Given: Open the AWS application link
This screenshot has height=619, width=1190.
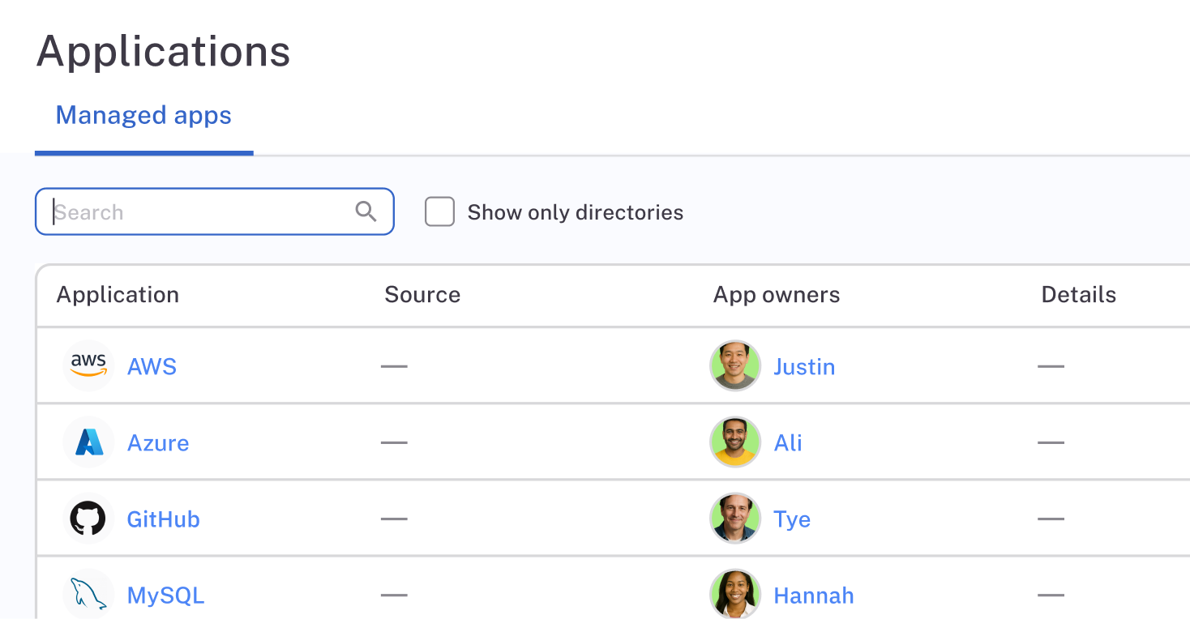Looking at the screenshot, I should click(152, 365).
